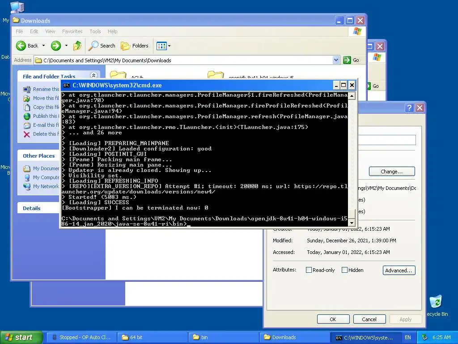Click the Advanced... attributes button
The height and width of the screenshot is (344, 458).
(x=399, y=270)
